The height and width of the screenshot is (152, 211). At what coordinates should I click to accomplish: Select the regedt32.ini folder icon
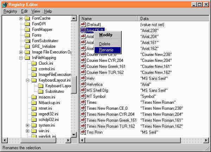click(x=34, y=114)
